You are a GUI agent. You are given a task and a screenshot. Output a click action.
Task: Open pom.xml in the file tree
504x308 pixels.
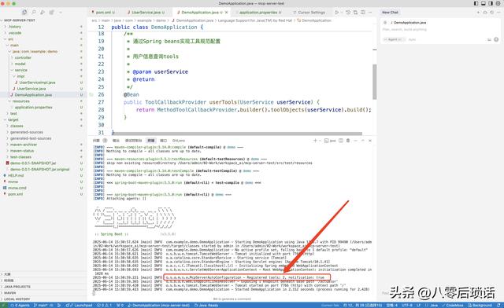16,194
